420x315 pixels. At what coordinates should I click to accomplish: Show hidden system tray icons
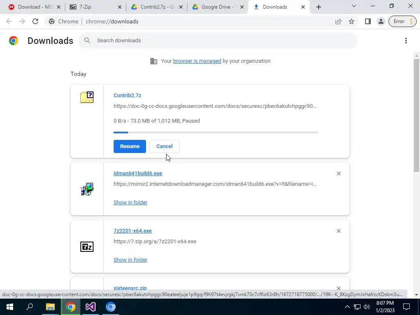[347, 307]
